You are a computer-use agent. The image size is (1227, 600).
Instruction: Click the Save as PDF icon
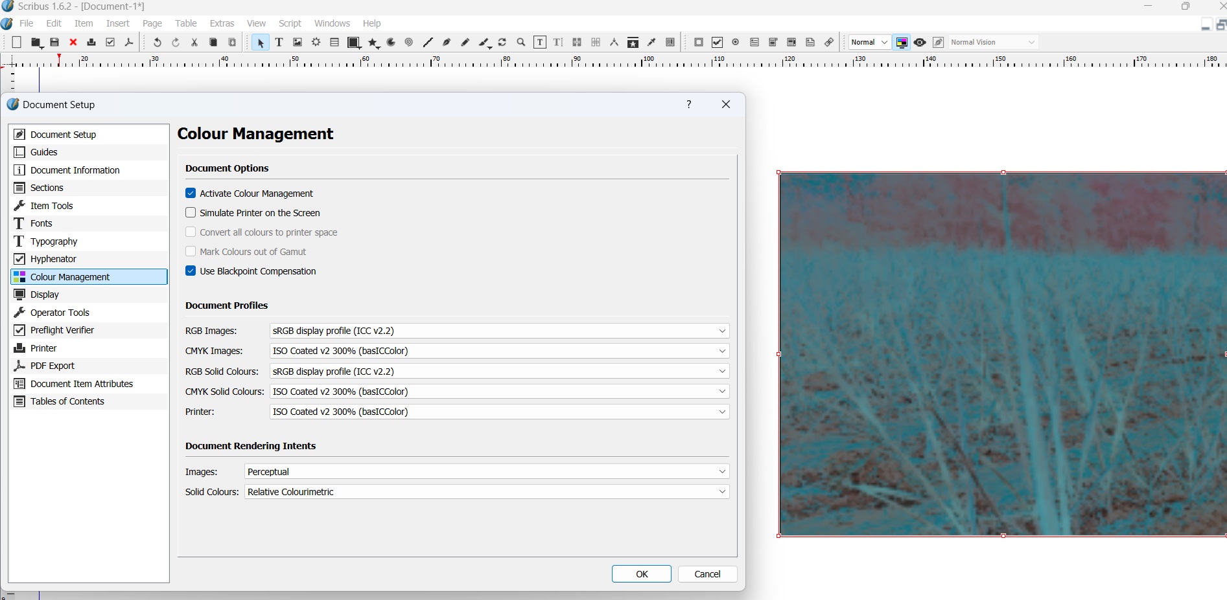point(129,43)
